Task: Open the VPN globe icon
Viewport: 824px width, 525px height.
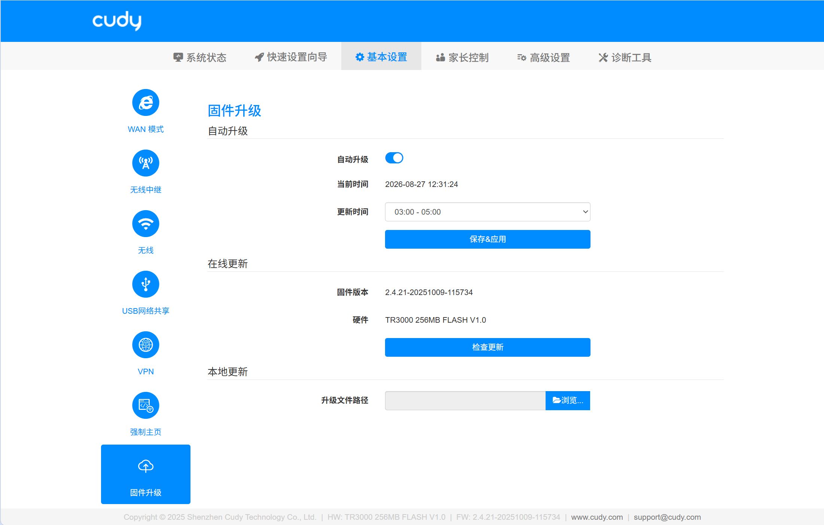Action: 146,345
